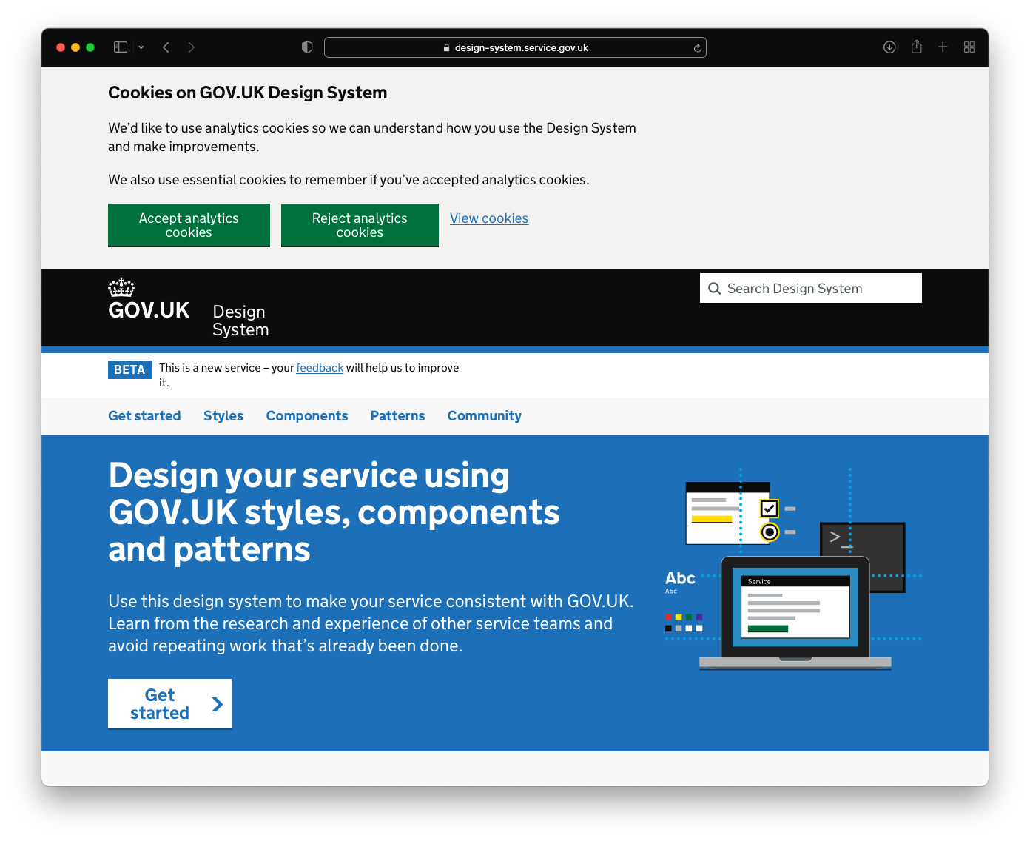Open the View cookies link
This screenshot has width=1030, height=841.
point(489,218)
